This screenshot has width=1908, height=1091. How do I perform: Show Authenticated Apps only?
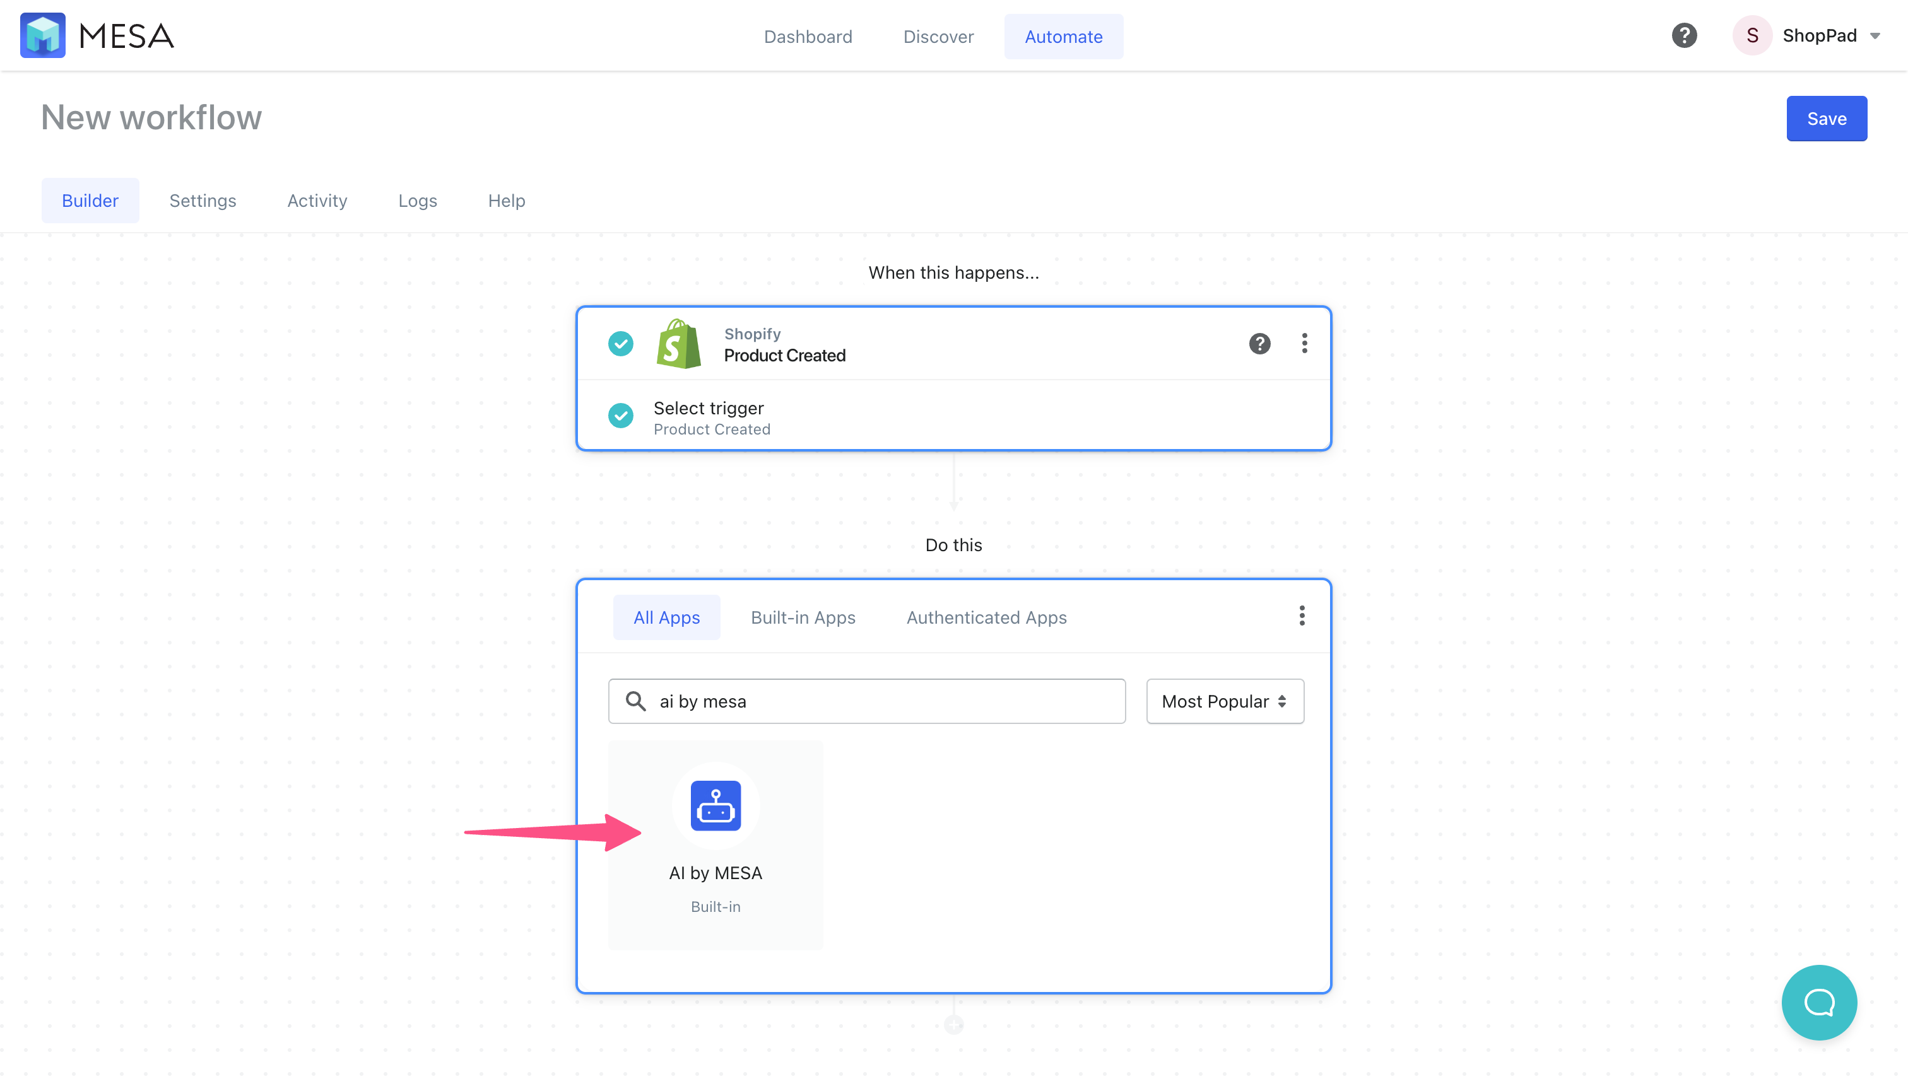[986, 617]
